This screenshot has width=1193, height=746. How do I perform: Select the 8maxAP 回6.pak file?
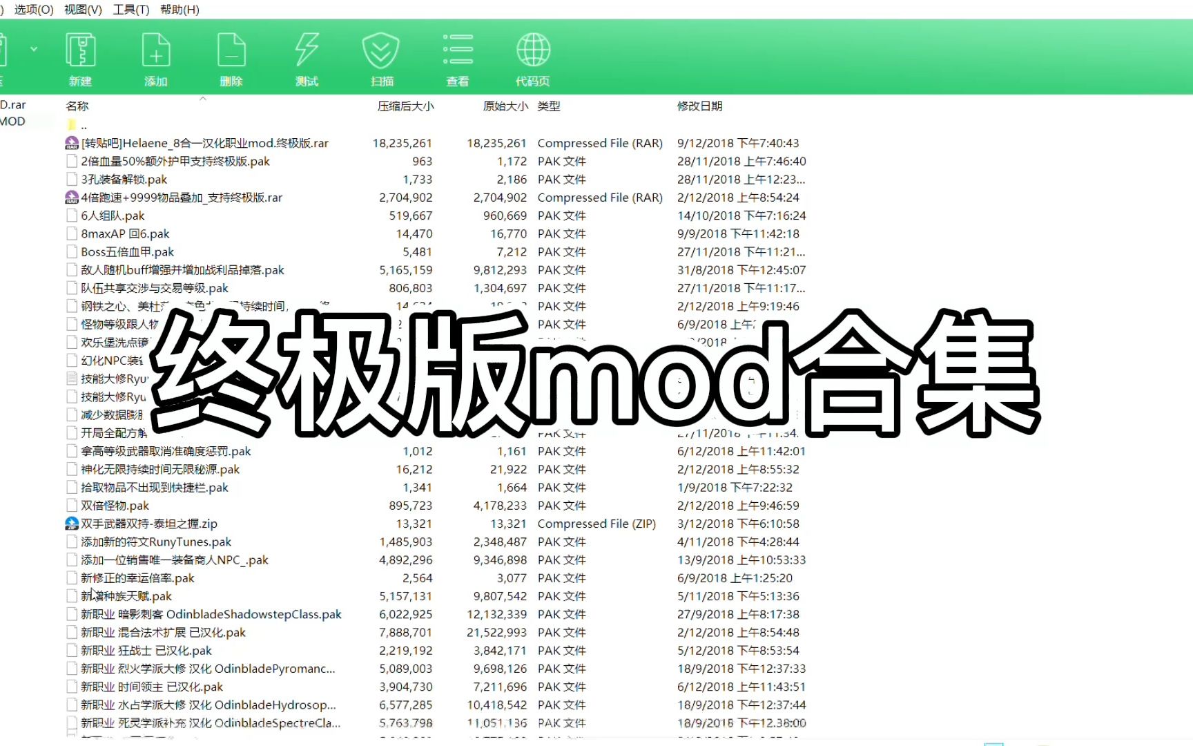click(x=125, y=233)
